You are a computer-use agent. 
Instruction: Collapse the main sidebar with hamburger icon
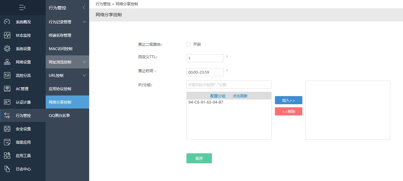point(22,7)
